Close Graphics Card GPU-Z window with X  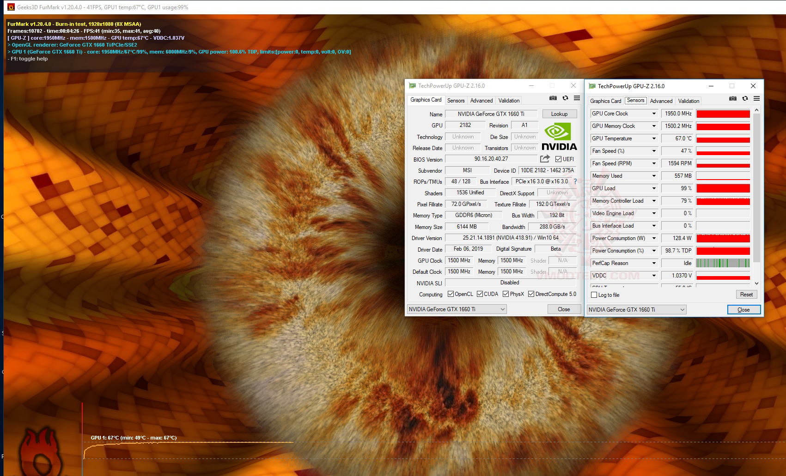pyautogui.click(x=573, y=85)
